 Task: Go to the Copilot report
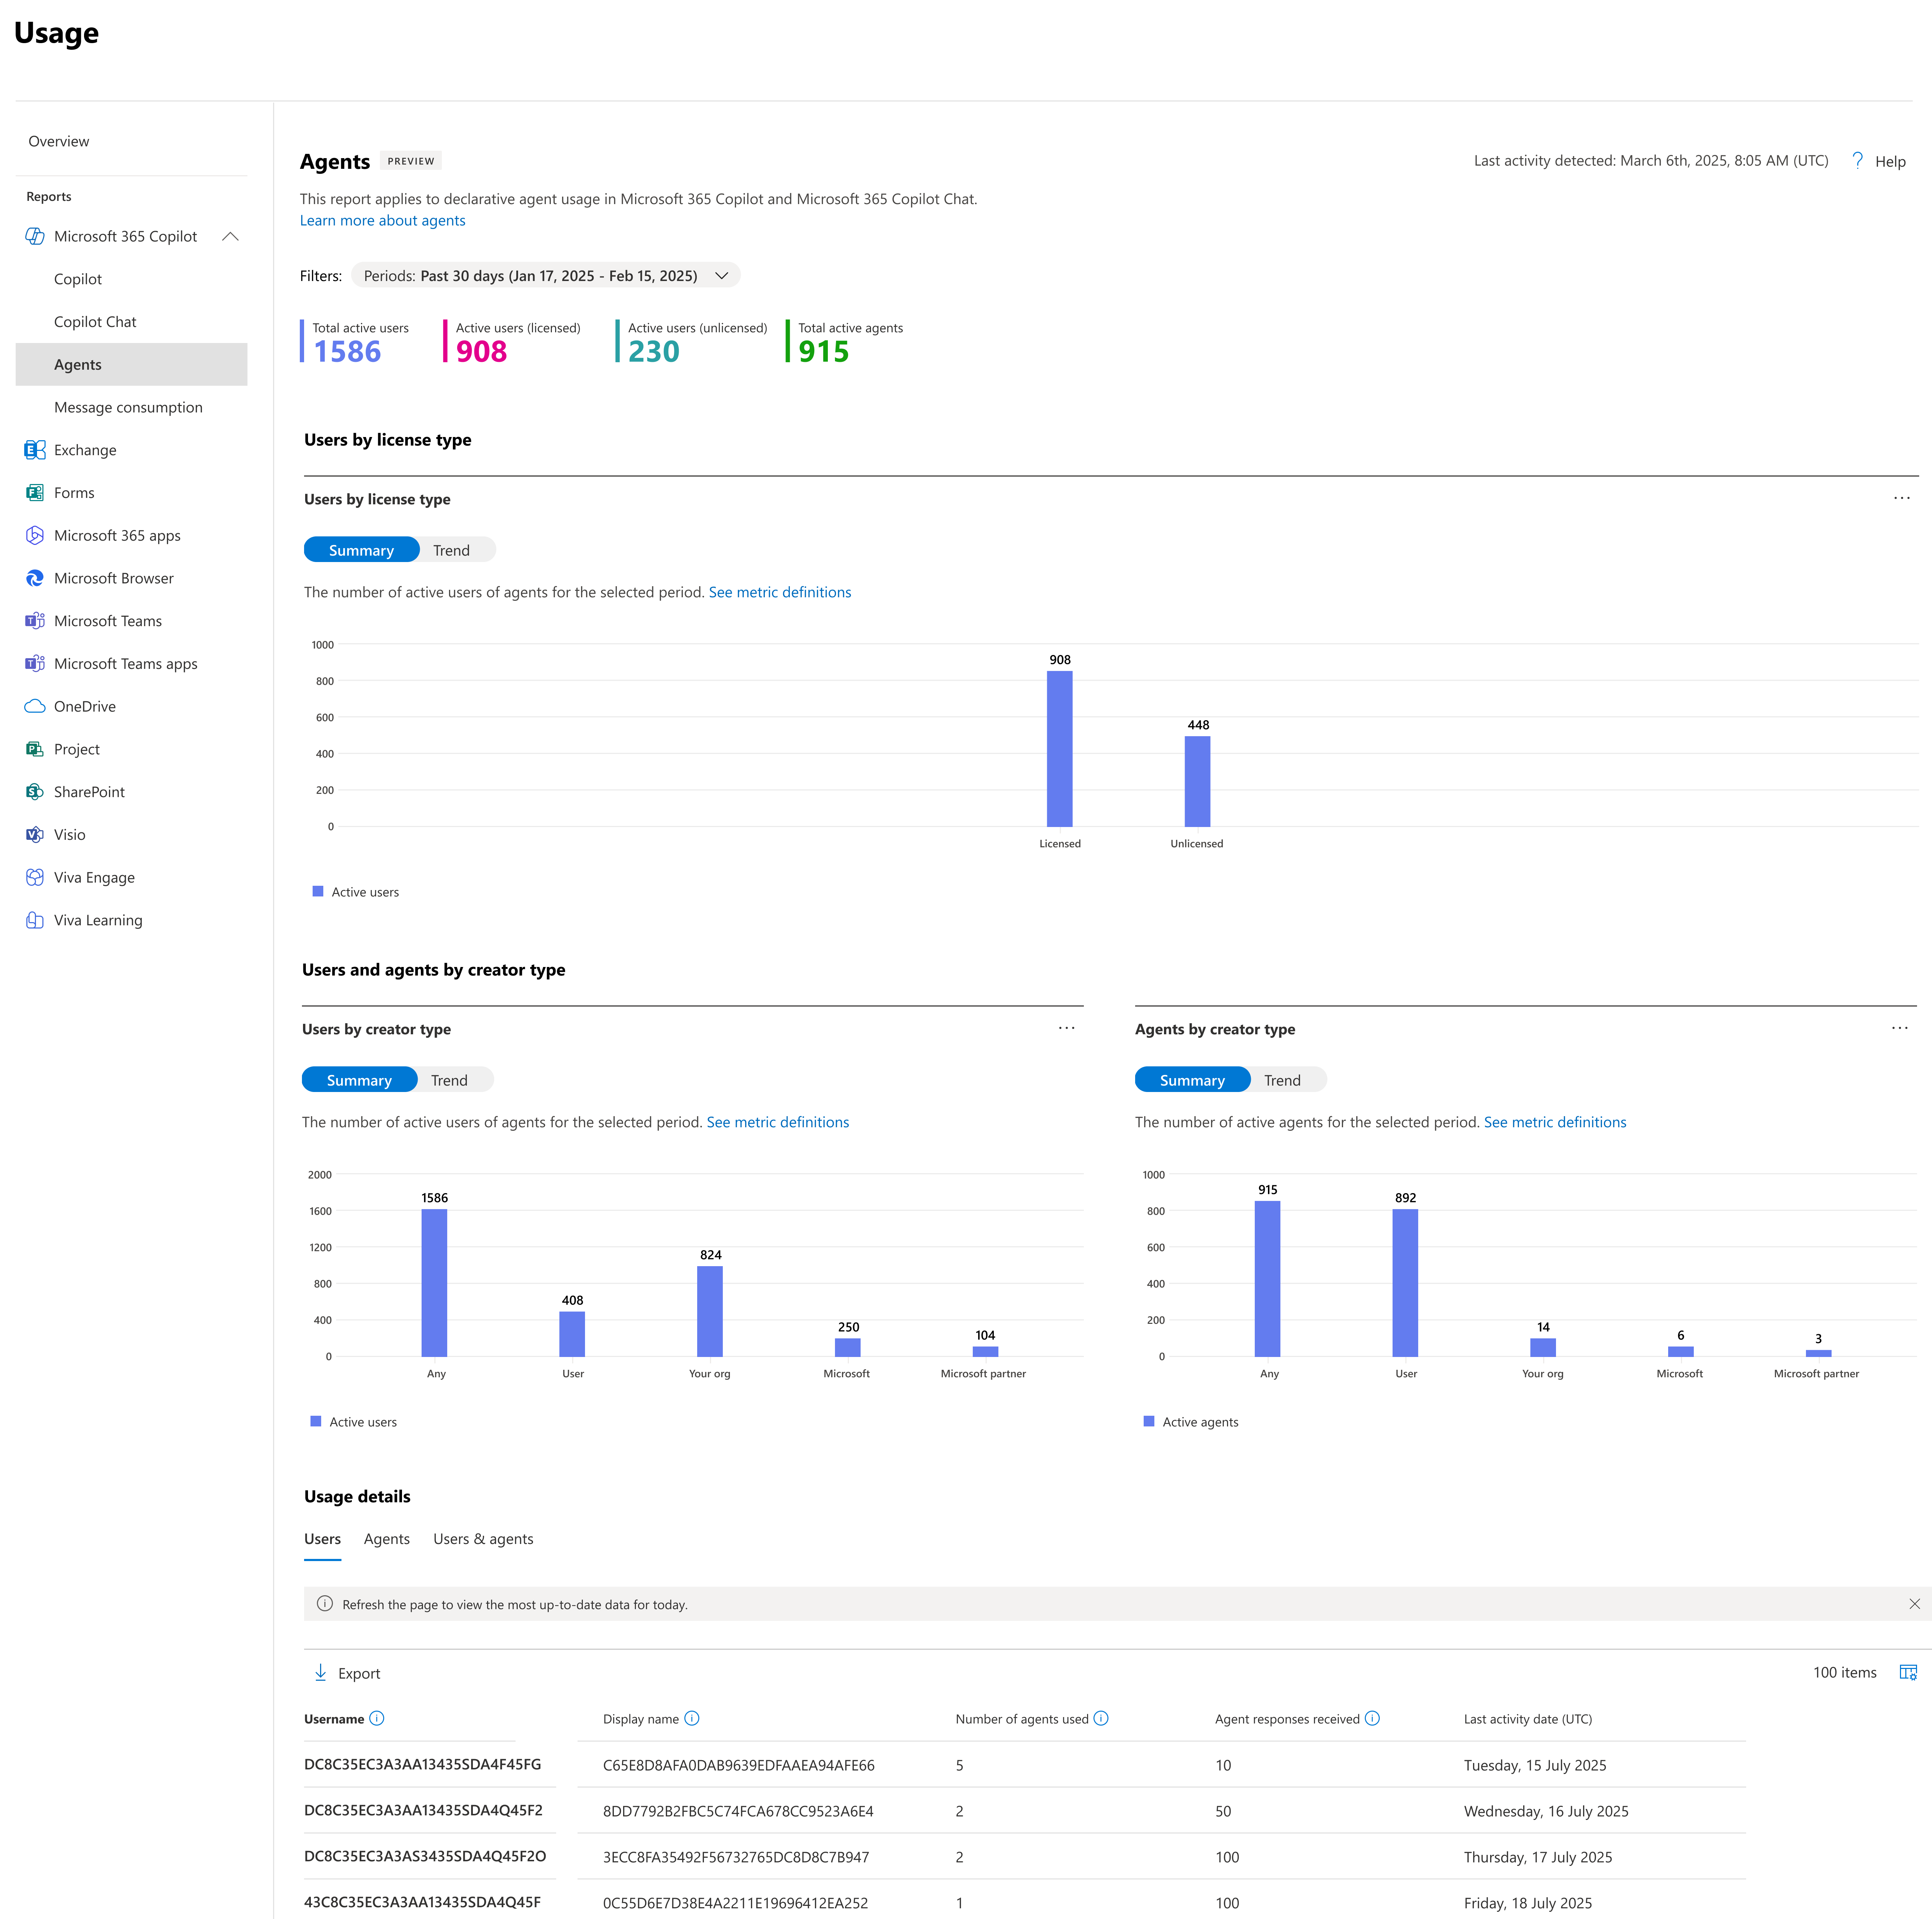78,279
